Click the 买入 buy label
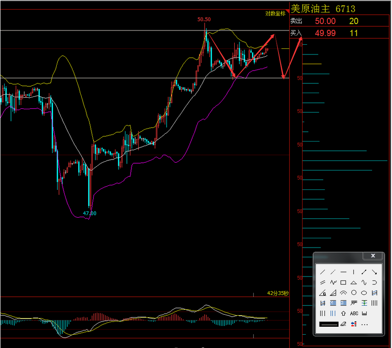This screenshot has height=348, width=392. click(x=296, y=33)
